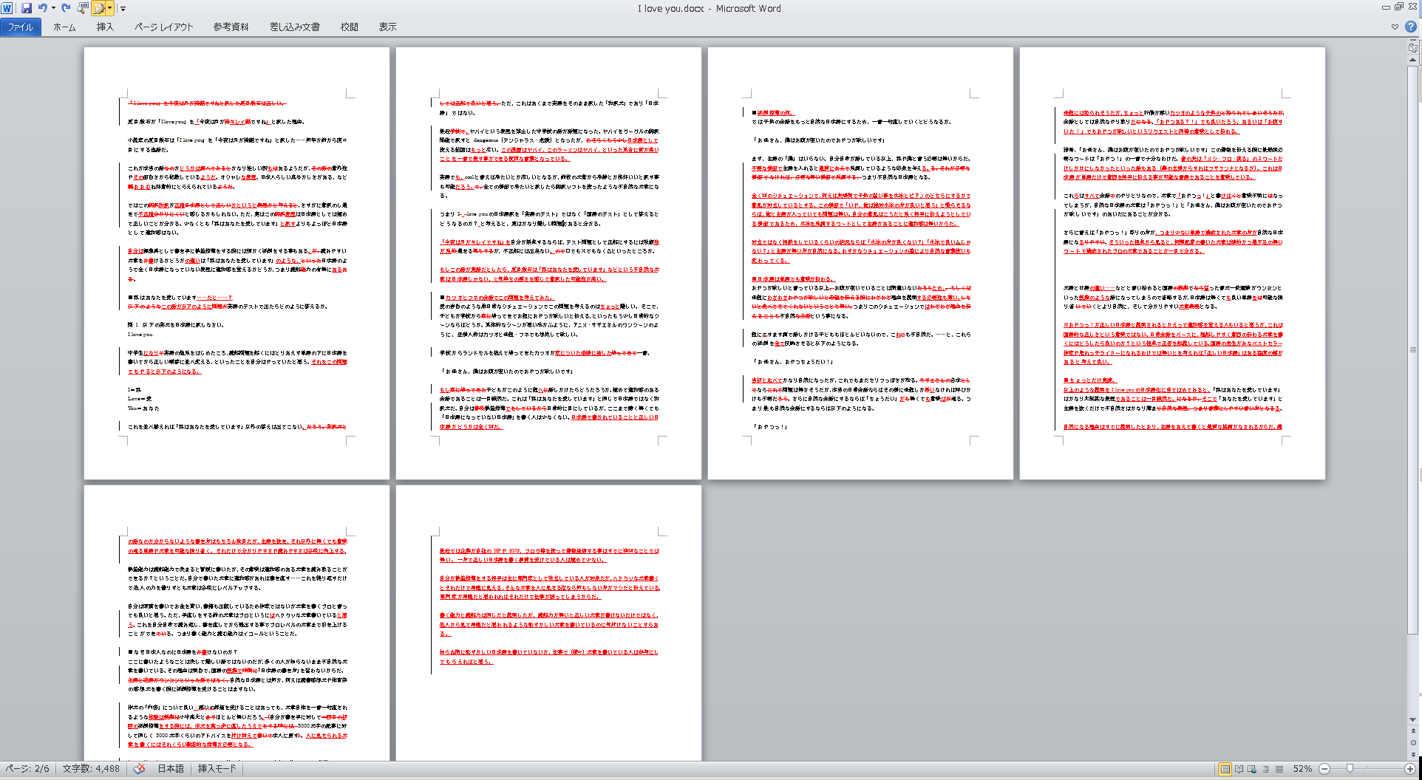Viewport: 1422px width, 780px height.
Task: Go to the next page browse button
Action: tap(1413, 754)
